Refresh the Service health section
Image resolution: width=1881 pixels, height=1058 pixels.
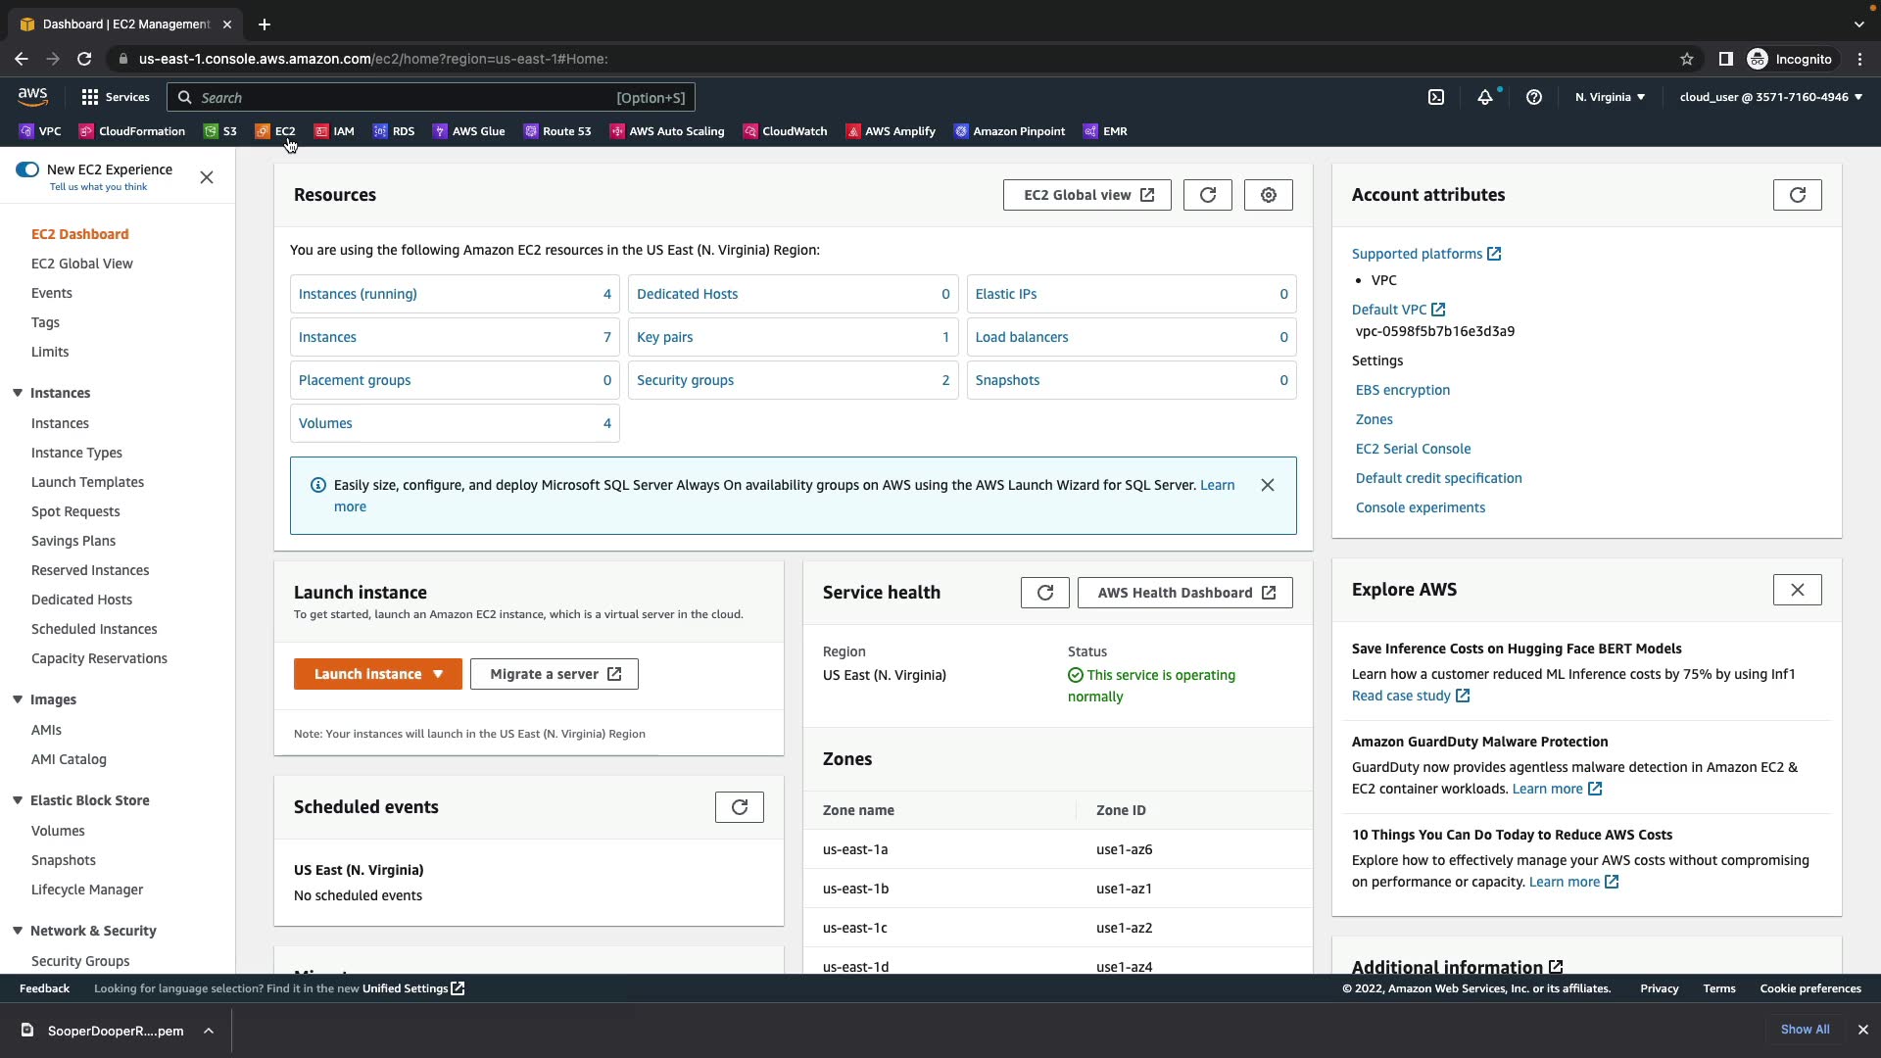tap(1044, 593)
